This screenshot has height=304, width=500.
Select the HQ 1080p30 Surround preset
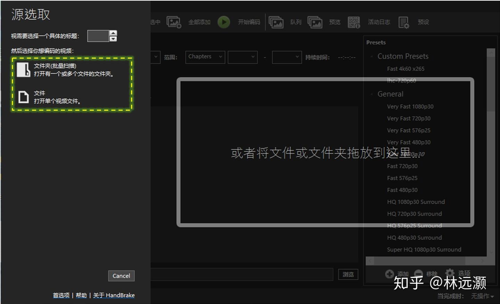416,202
